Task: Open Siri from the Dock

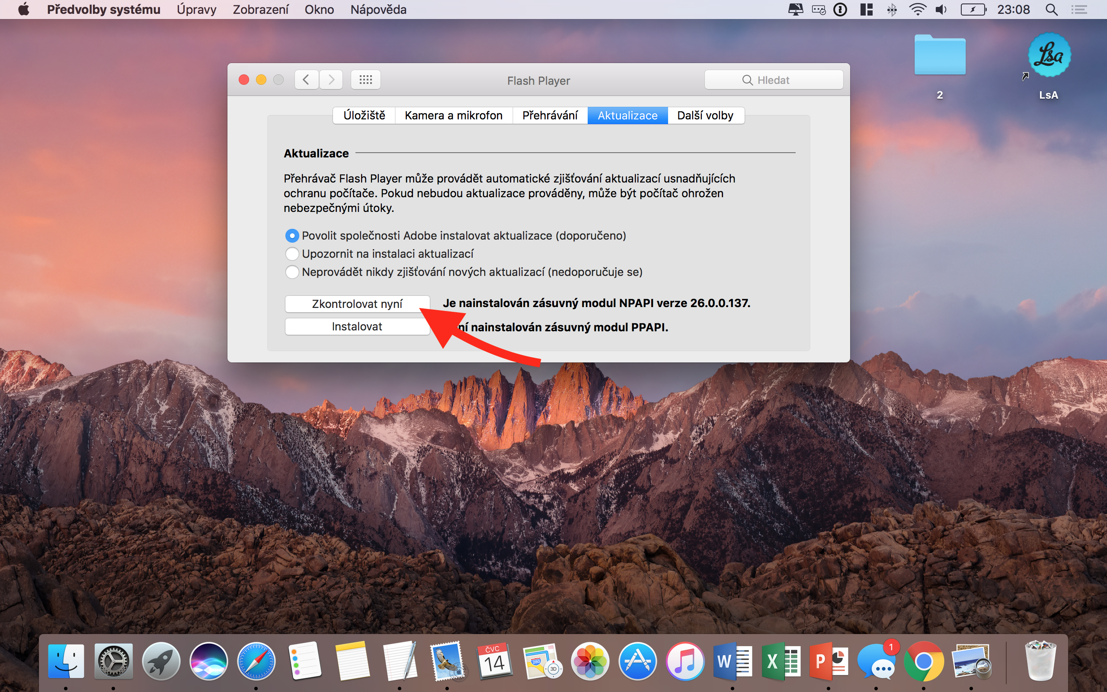Action: (x=208, y=661)
